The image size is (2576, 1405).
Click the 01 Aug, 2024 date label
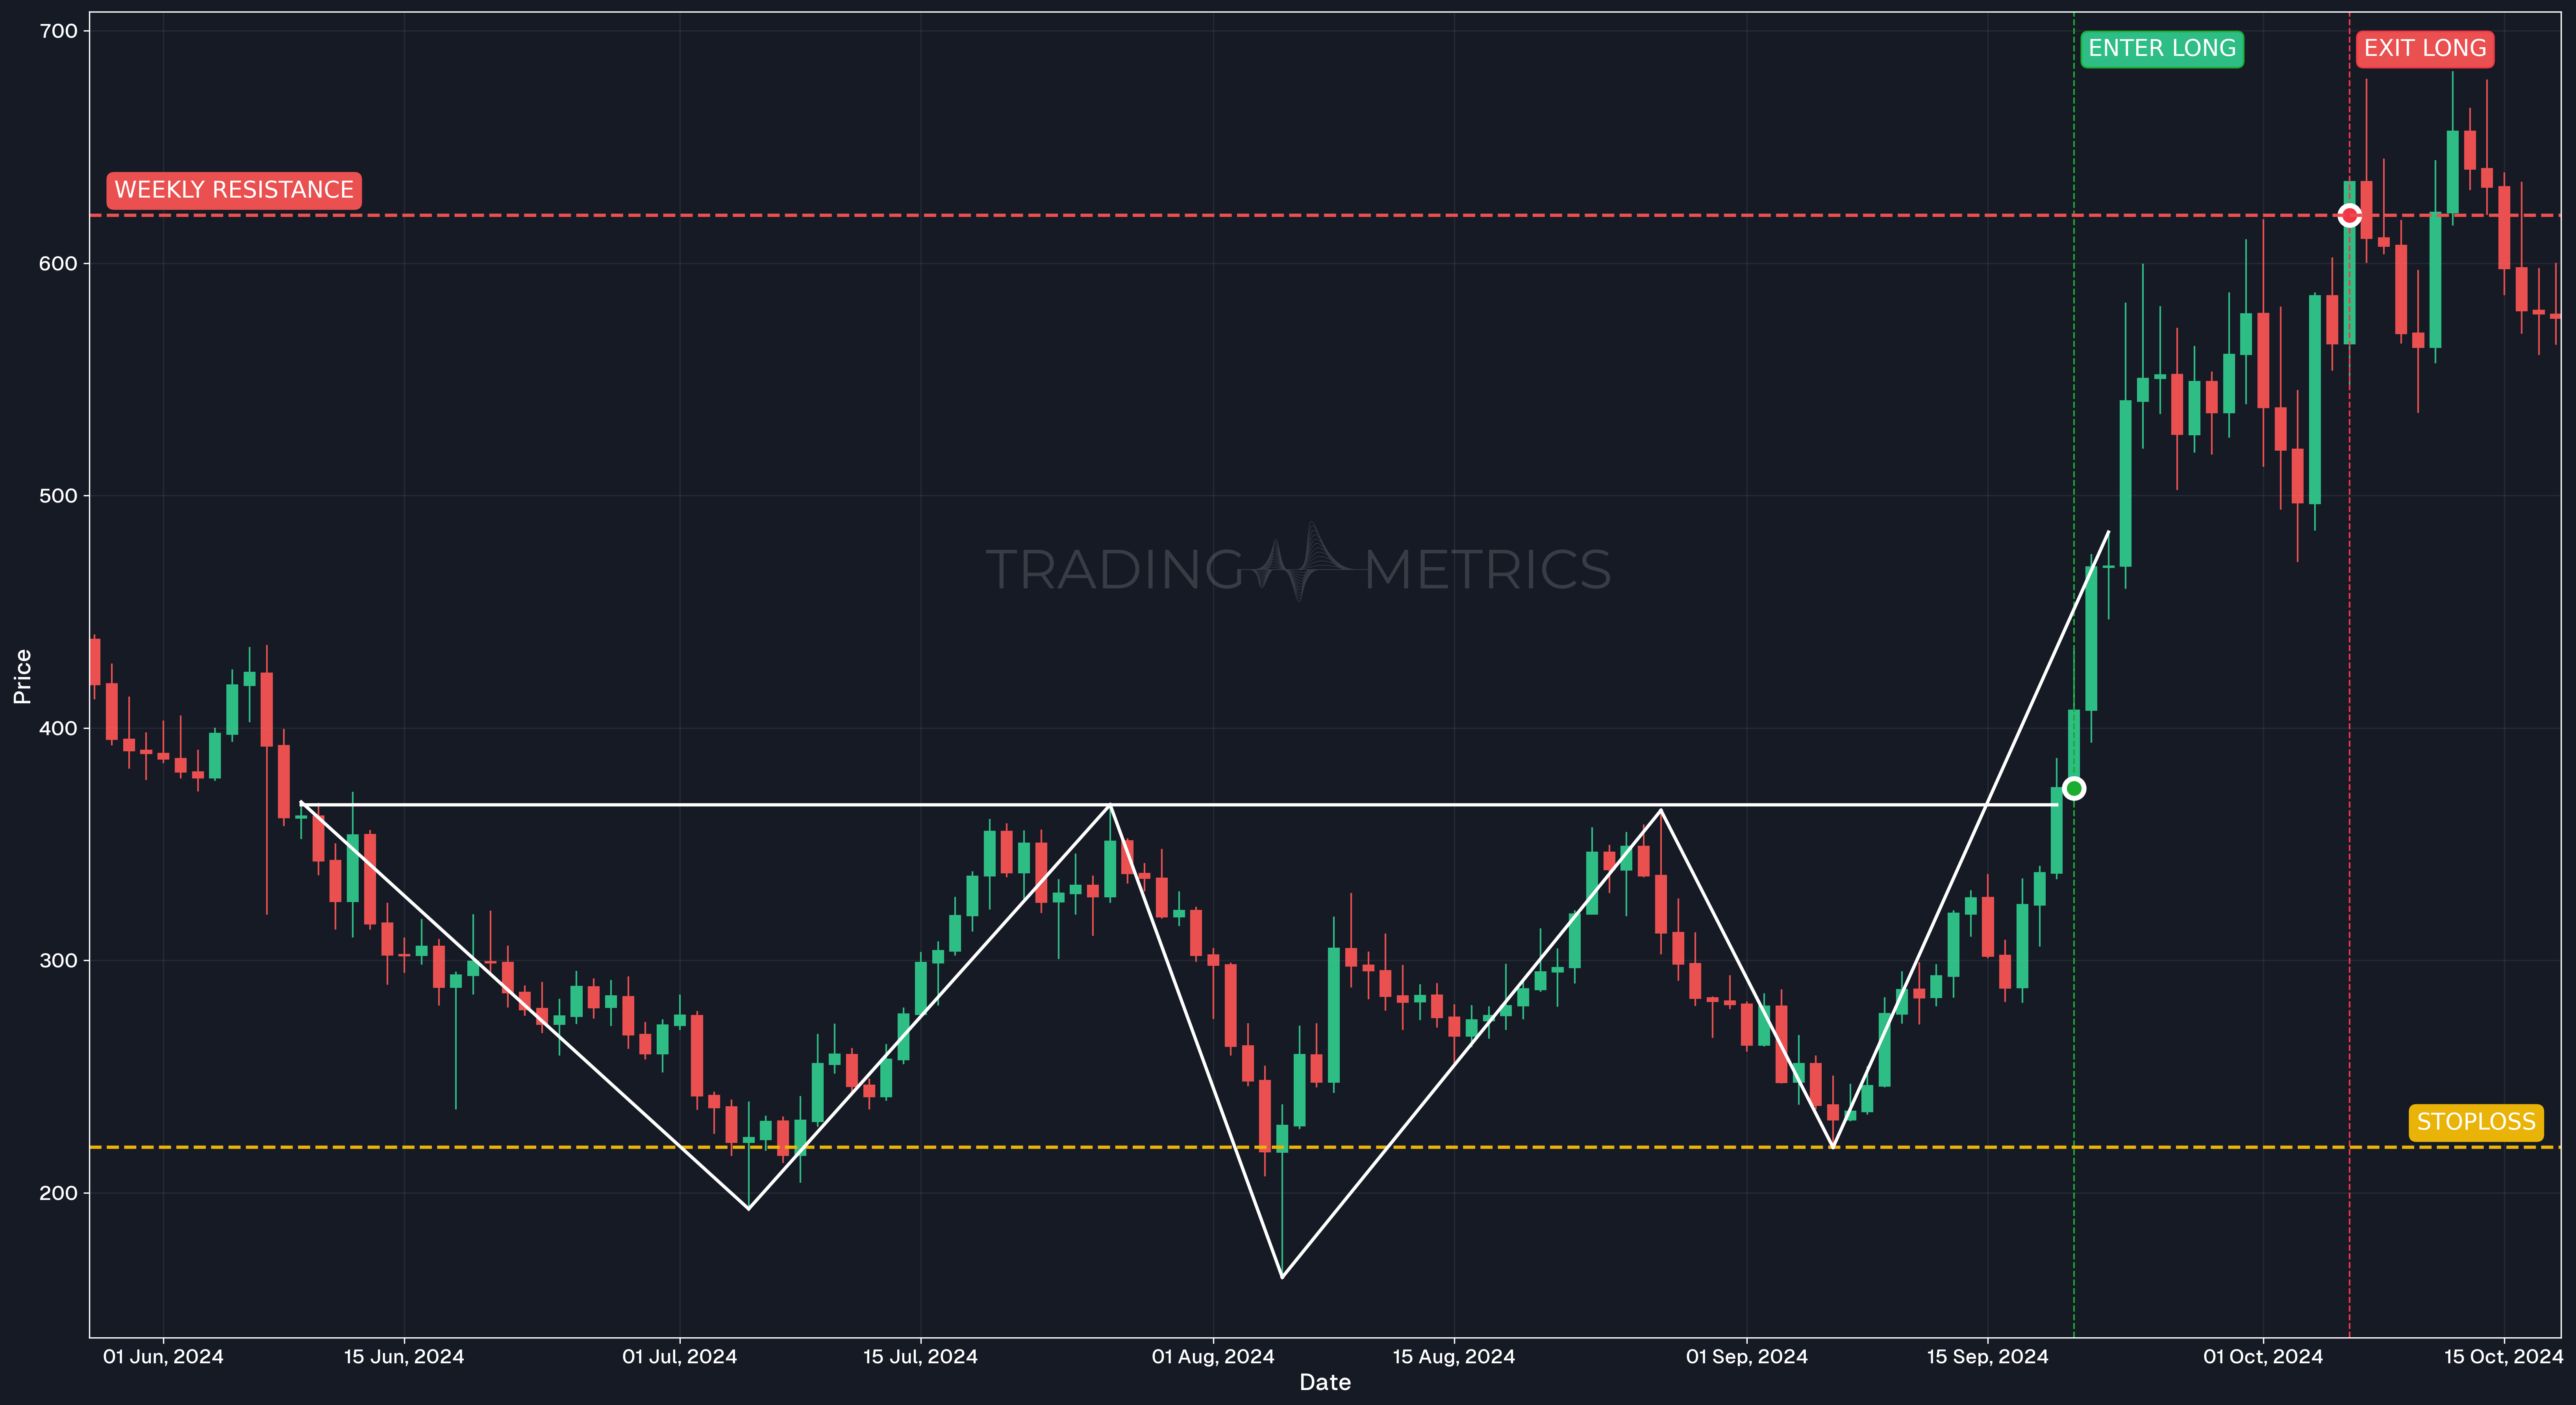point(1213,1356)
